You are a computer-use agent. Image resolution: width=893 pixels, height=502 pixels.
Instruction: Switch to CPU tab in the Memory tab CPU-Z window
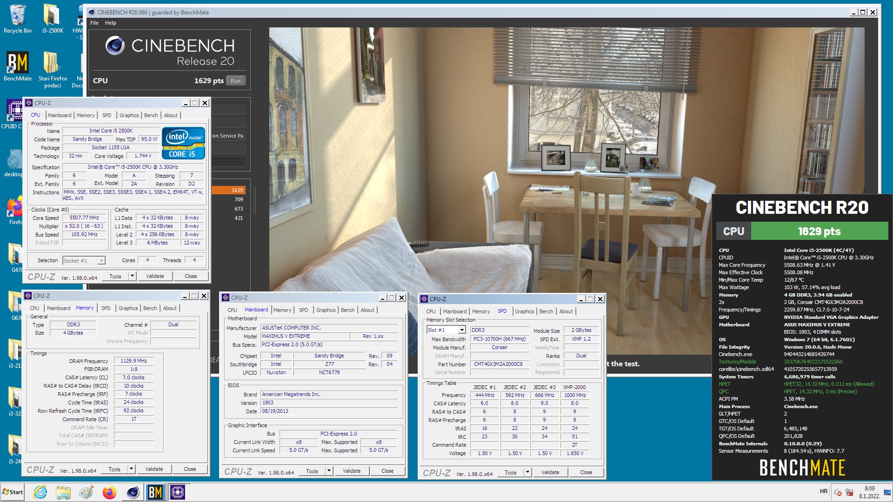[x=34, y=308]
